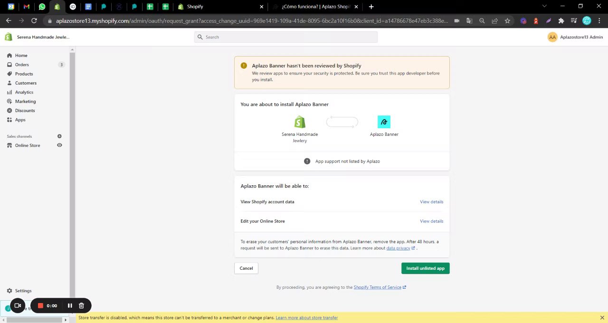Screen dimensions: 608x323
Task: Stop the screen recording with the red square
Action: (x=40, y=306)
